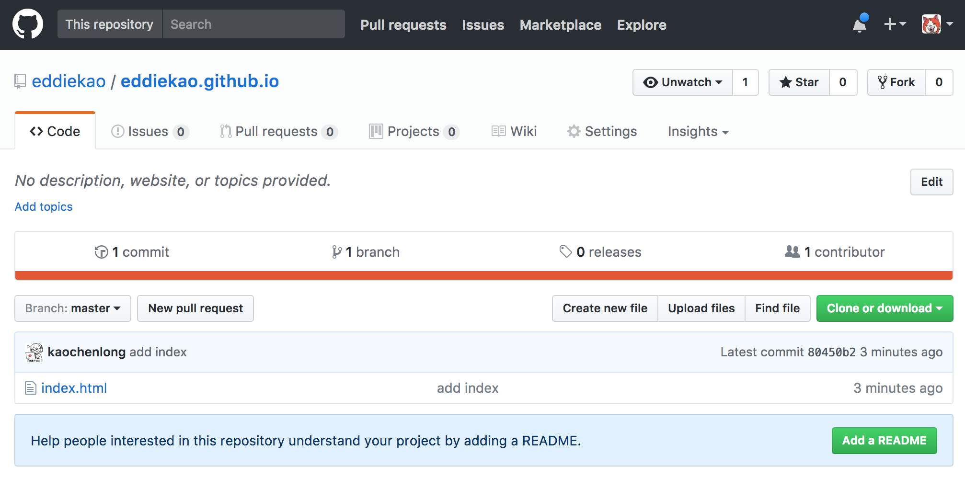965x478 pixels.
Task: Open Marketplace from the top navigation
Action: pos(560,25)
